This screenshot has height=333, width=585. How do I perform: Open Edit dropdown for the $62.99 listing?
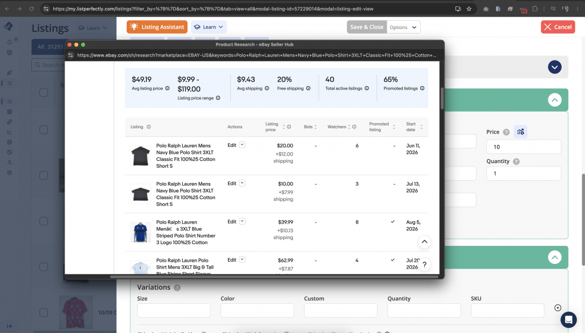point(242,259)
